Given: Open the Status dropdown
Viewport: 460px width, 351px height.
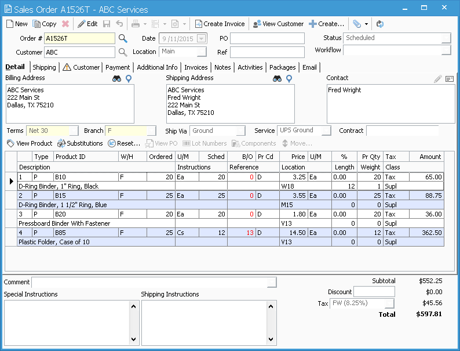Looking at the screenshot, I should [446, 38].
